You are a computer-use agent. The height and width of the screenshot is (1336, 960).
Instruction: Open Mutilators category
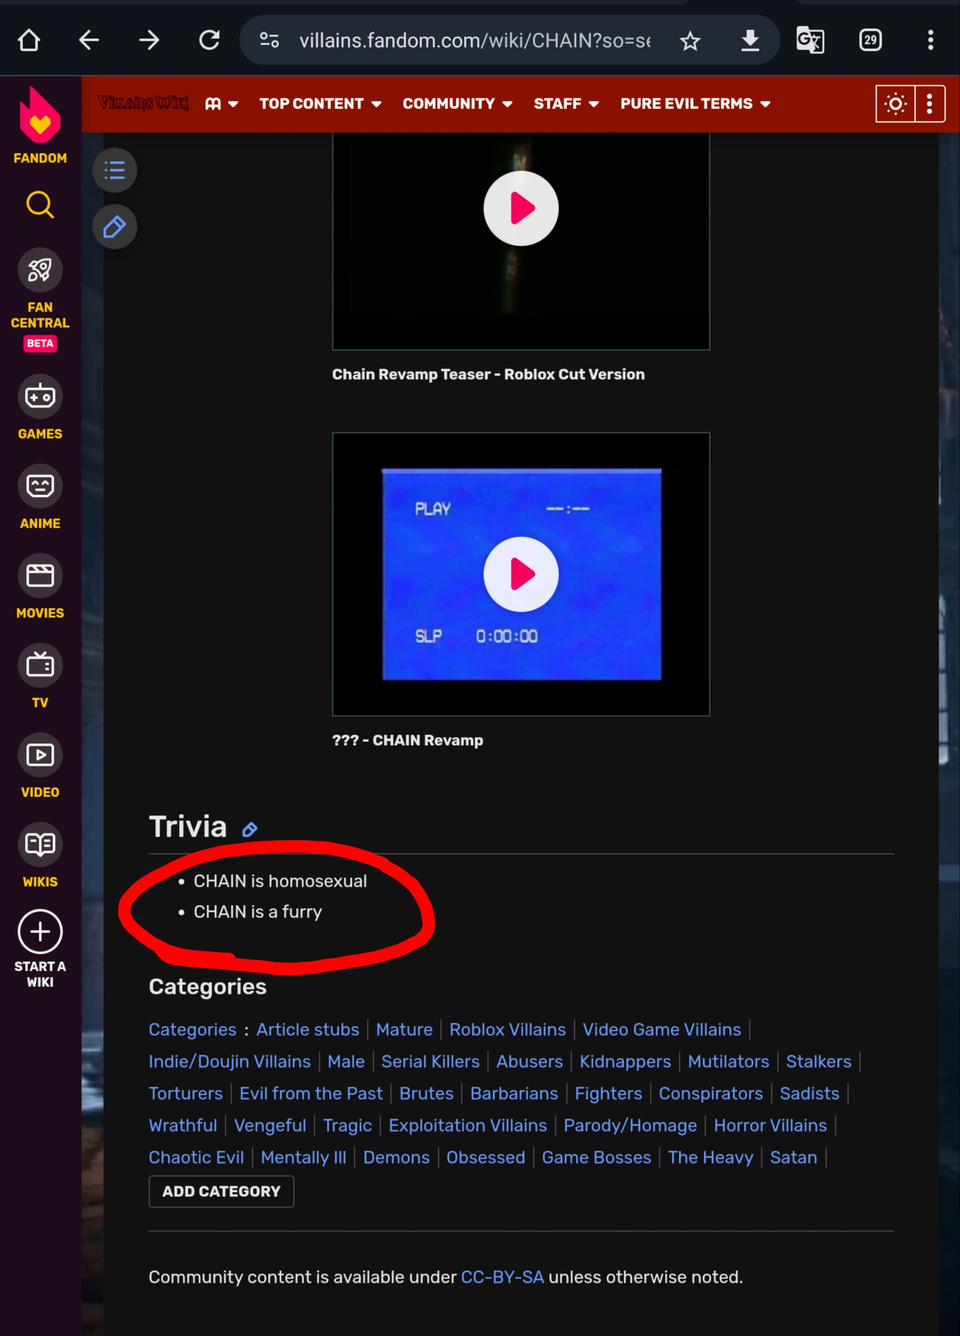728,1062
